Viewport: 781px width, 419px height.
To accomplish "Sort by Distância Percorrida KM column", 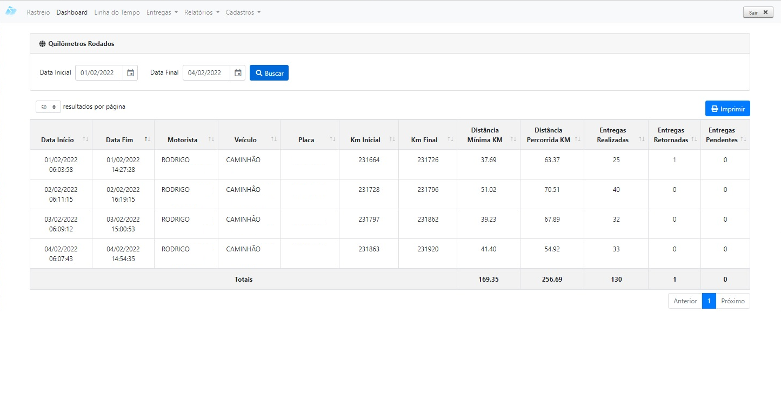I will pyautogui.click(x=548, y=135).
